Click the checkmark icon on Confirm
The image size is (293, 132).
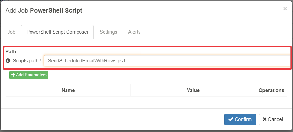click(231, 119)
